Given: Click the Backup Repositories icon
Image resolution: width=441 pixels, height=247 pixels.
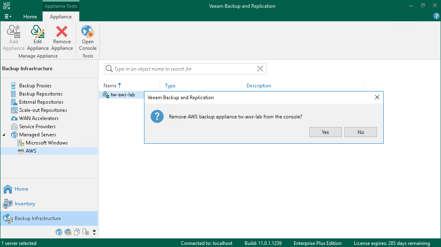Looking at the screenshot, I should 13,94.
